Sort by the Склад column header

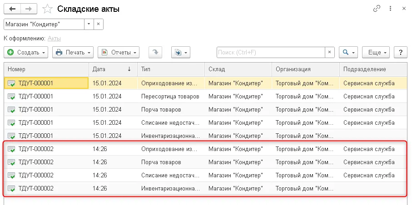[x=238, y=69]
